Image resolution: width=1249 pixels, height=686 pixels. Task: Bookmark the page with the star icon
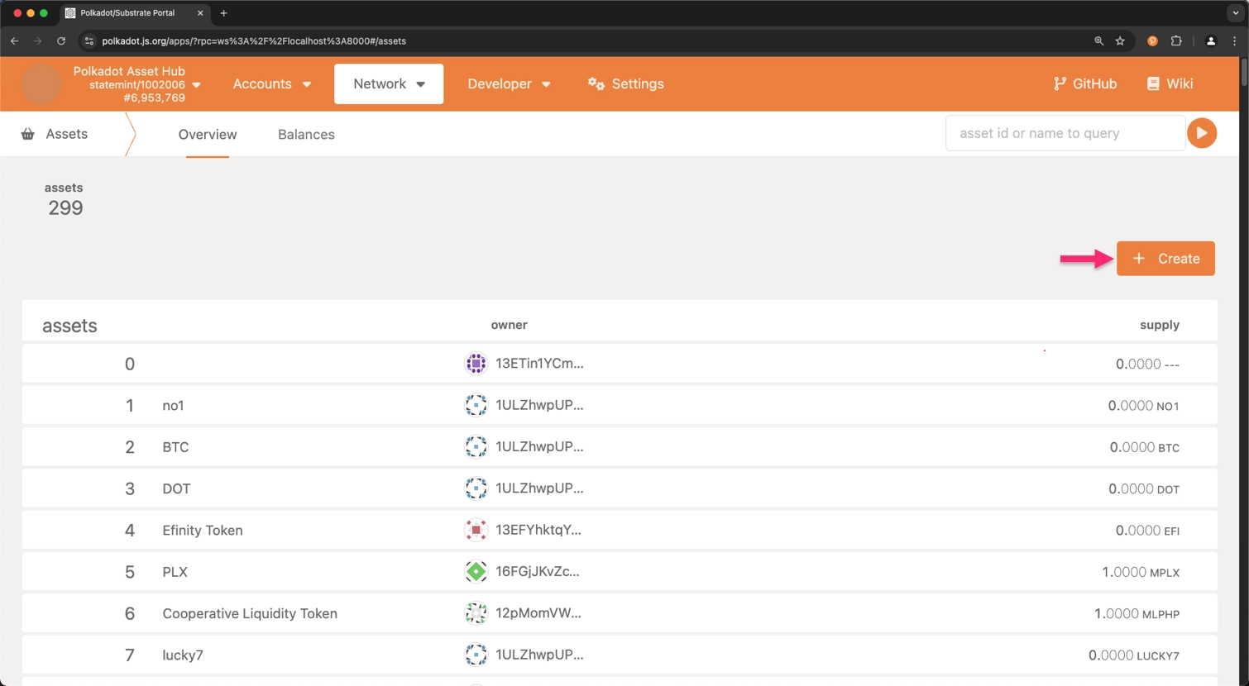pyautogui.click(x=1120, y=40)
